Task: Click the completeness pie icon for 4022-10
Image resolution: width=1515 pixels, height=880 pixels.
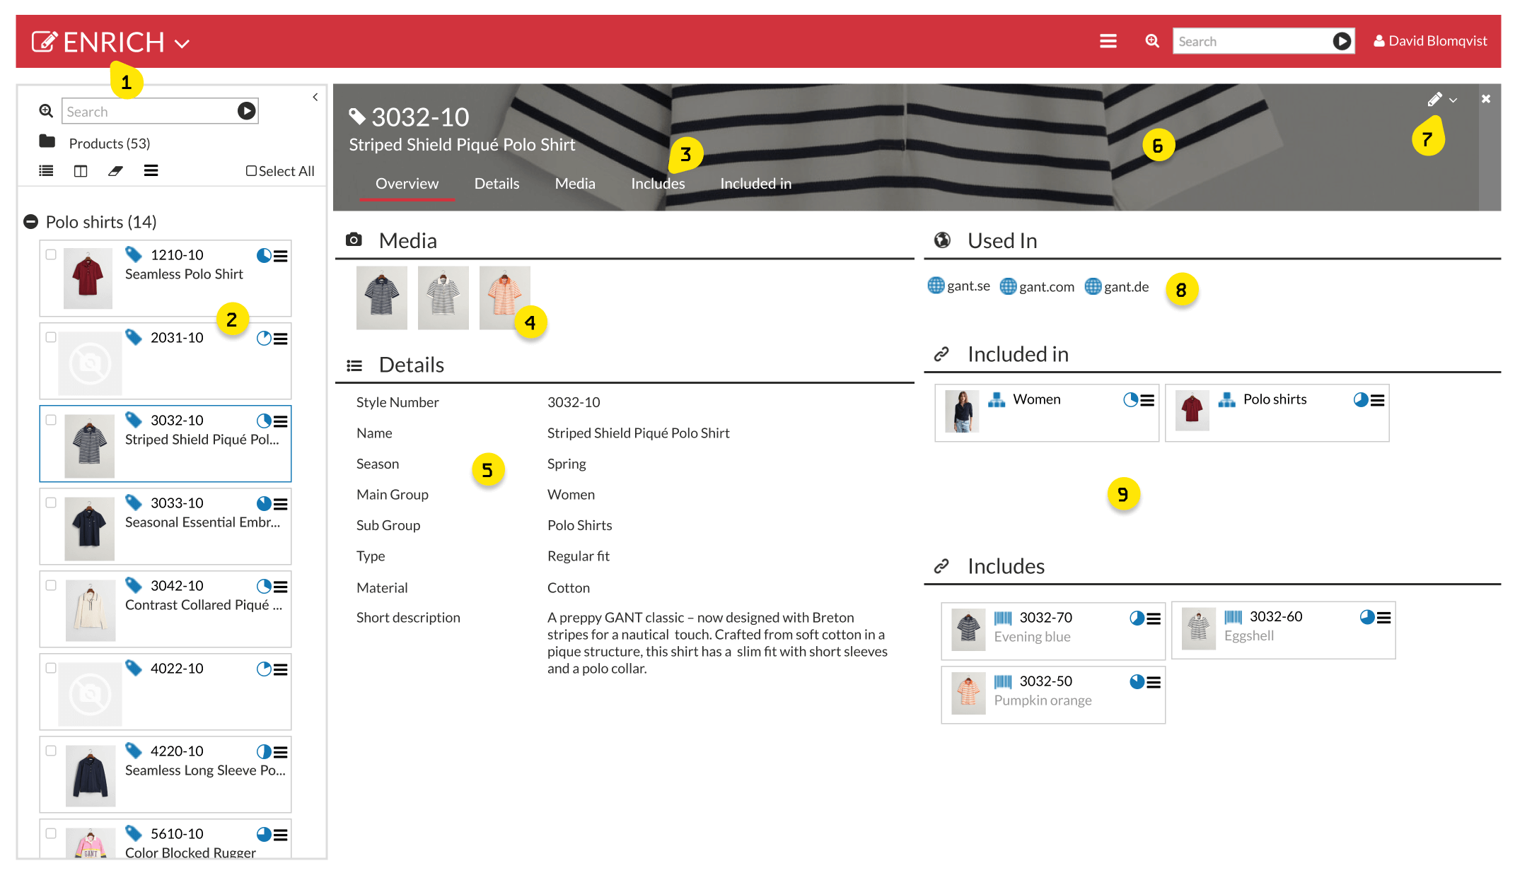Action: pyautogui.click(x=264, y=669)
